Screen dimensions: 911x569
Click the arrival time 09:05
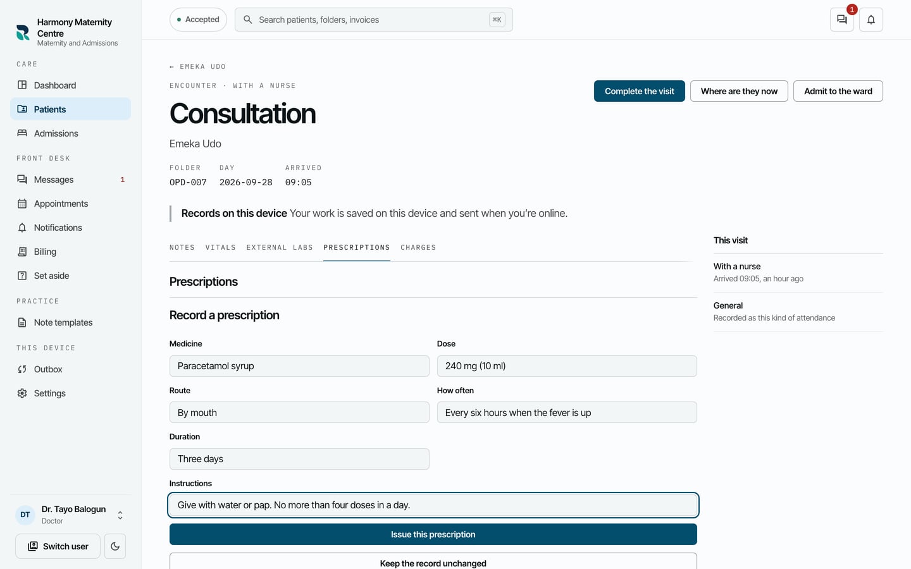click(x=299, y=182)
